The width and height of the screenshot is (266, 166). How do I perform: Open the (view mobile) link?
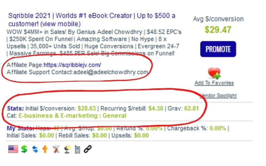tap(61, 24)
